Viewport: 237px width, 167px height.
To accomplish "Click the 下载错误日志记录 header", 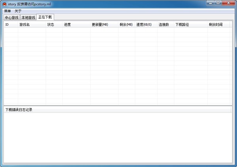I will [117, 110].
